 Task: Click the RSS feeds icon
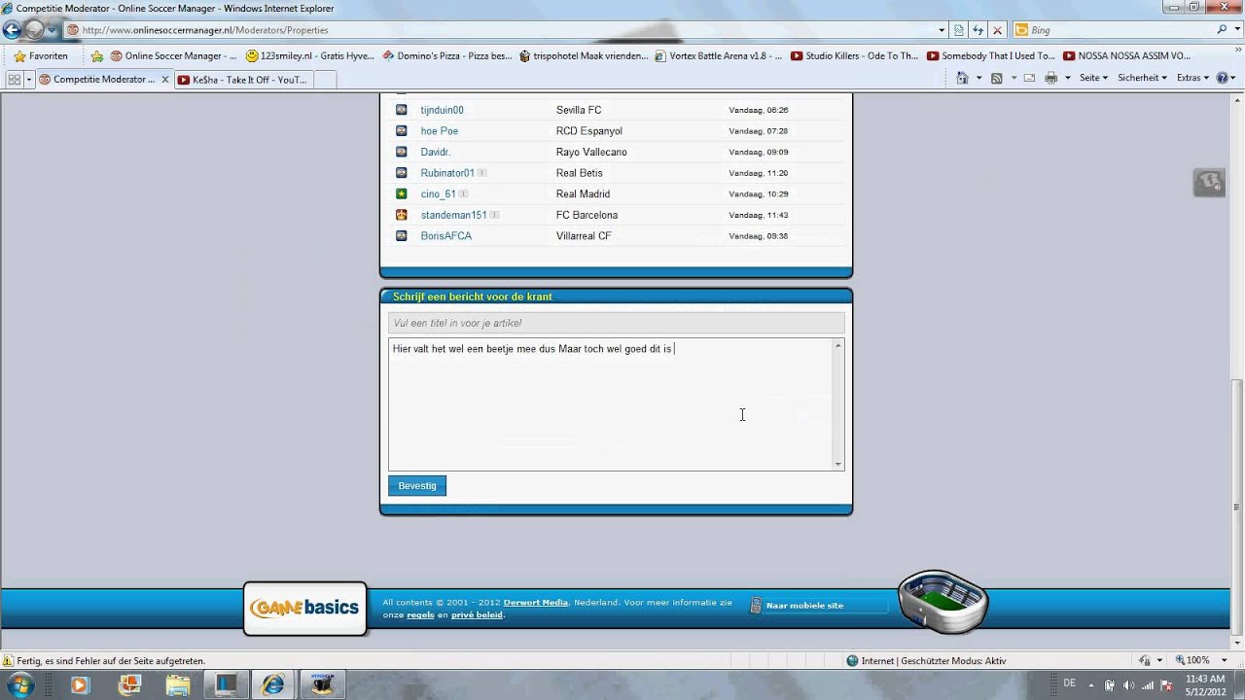pos(996,78)
